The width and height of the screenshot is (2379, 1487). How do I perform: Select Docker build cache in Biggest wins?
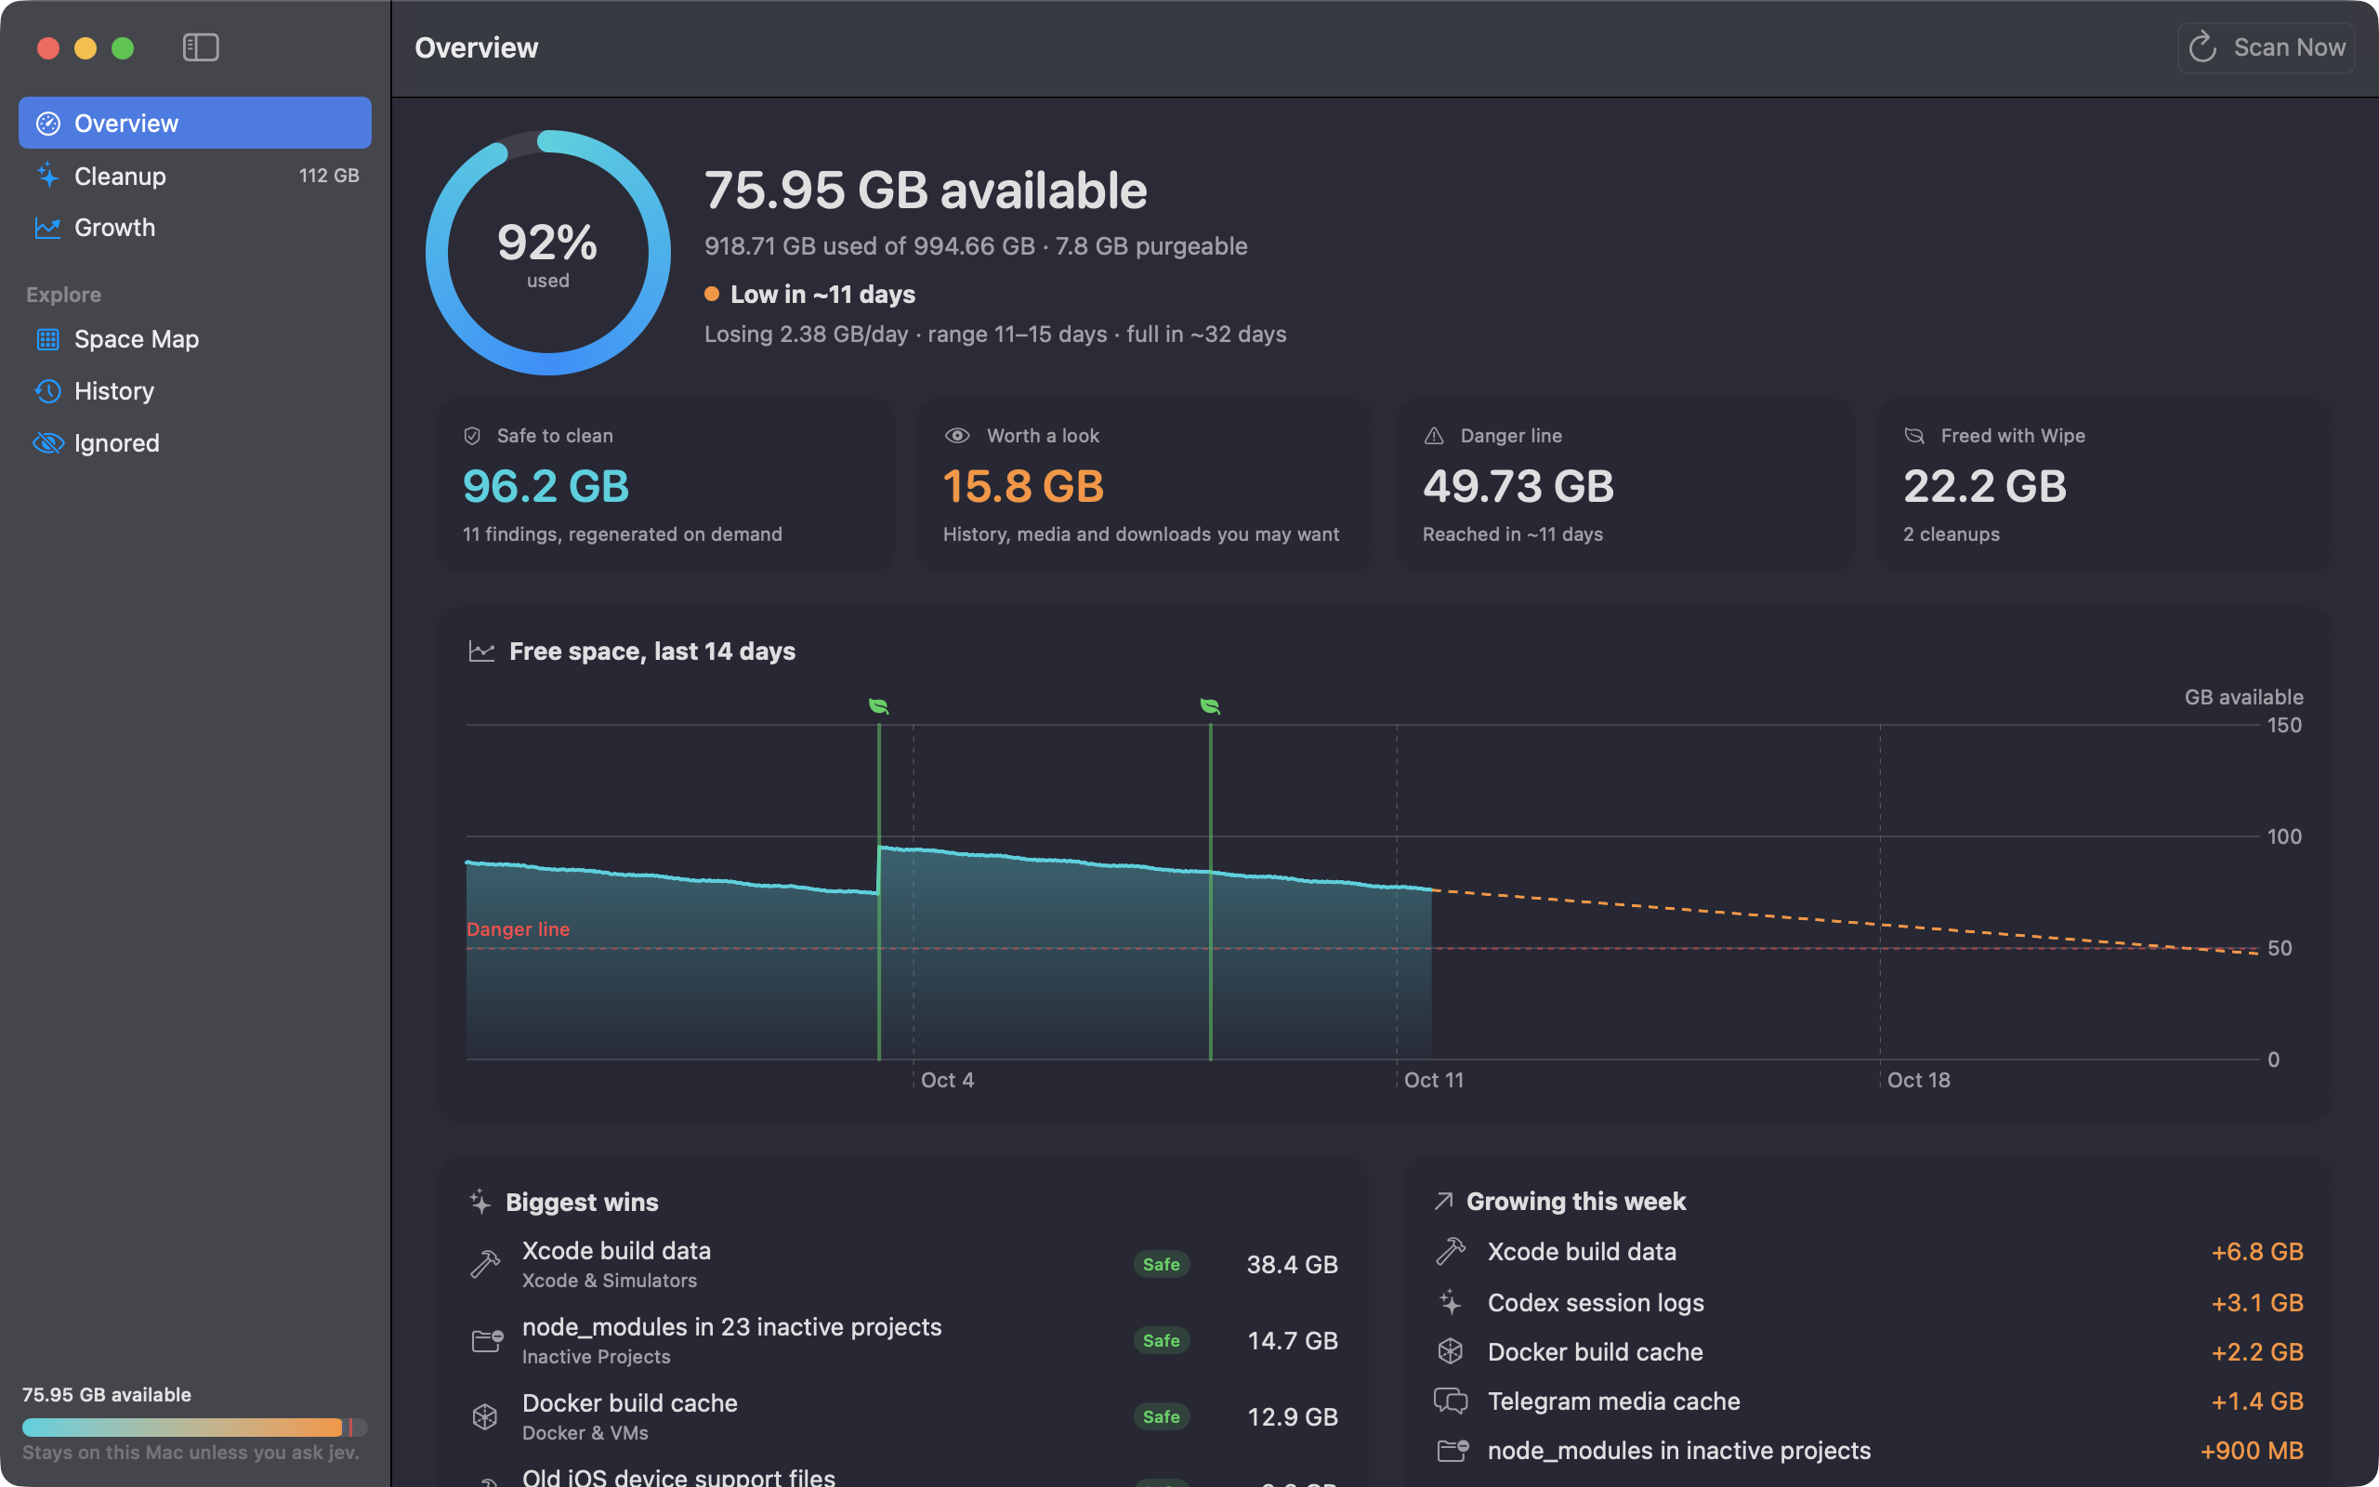[902, 1416]
